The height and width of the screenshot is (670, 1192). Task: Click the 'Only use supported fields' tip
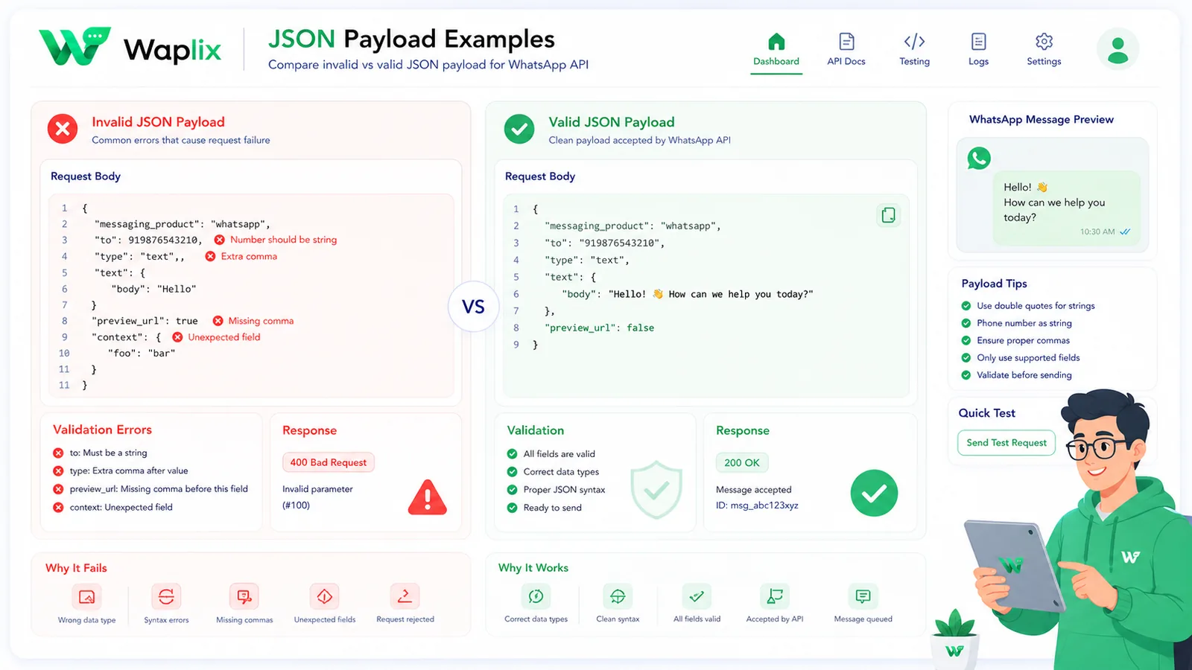1021,358
